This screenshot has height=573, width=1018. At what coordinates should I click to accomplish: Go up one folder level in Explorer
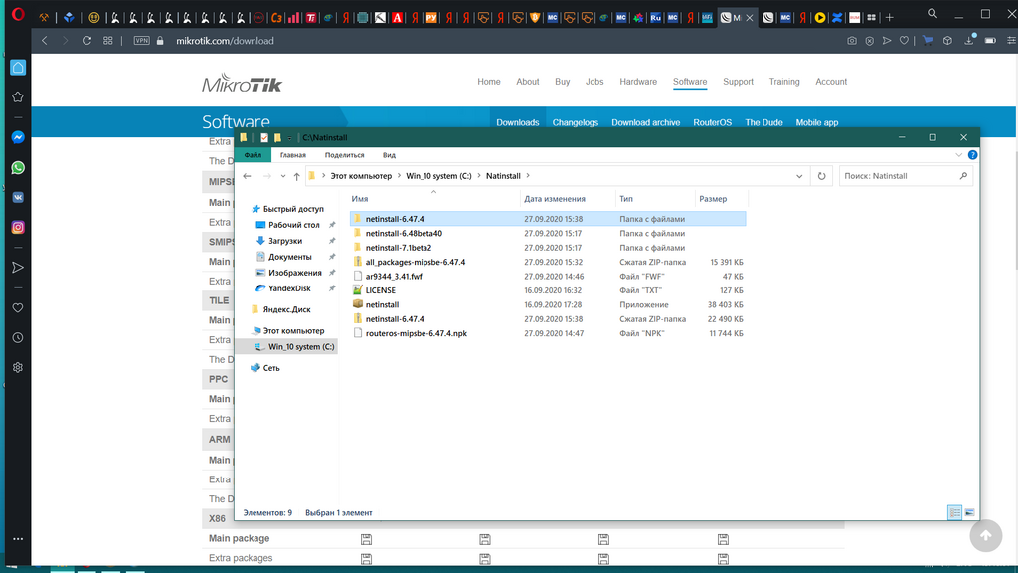[296, 176]
